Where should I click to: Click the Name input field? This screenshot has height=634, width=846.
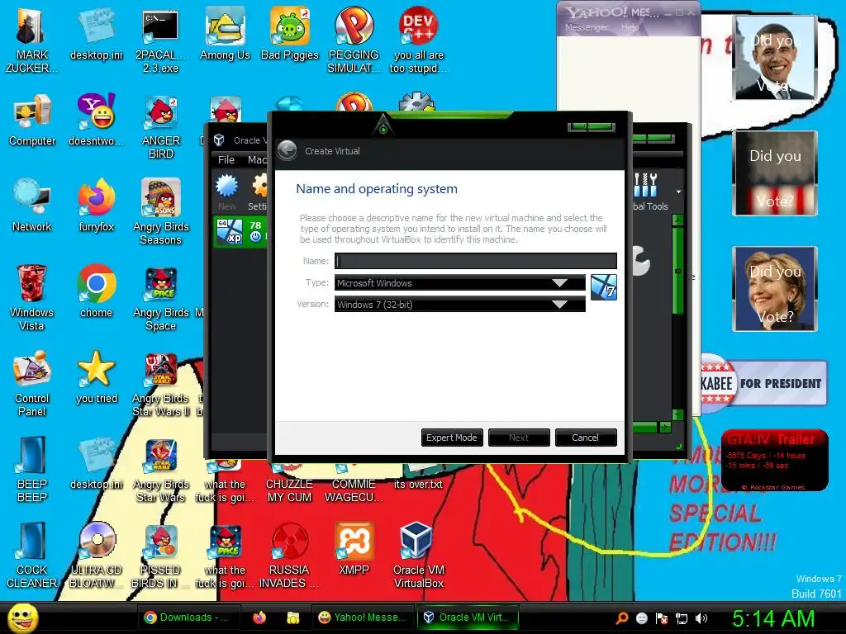pyautogui.click(x=475, y=261)
